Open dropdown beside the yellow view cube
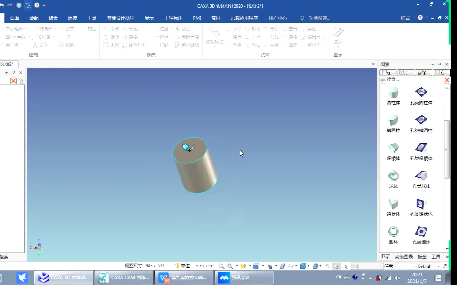Screen dimensions: 457x285 [x=250, y=266]
